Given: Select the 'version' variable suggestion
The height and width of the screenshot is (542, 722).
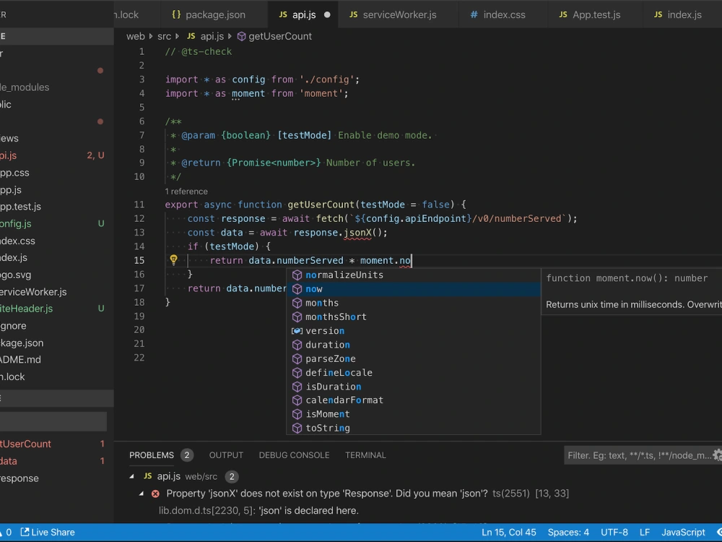Looking at the screenshot, I should (413, 331).
